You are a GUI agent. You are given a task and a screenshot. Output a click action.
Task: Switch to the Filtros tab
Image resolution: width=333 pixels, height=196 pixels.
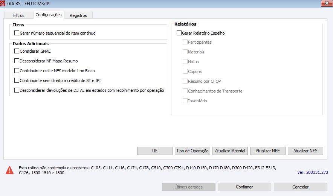click(x=18, y=15)
